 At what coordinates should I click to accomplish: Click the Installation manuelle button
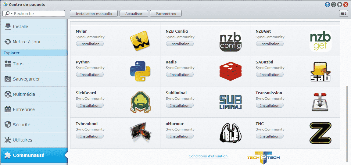tap(94, 14)
